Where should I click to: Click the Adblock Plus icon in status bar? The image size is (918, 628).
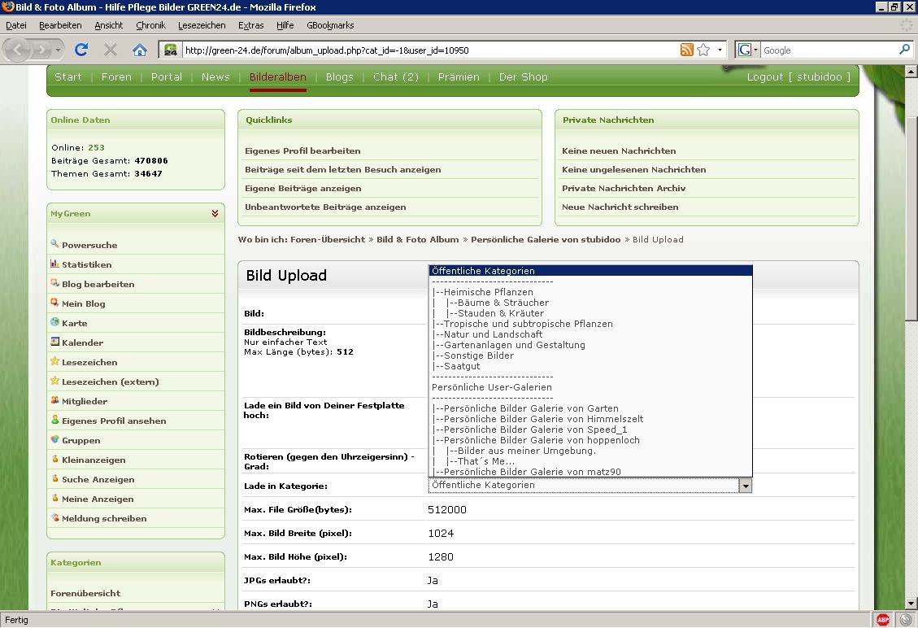point(883,620)
